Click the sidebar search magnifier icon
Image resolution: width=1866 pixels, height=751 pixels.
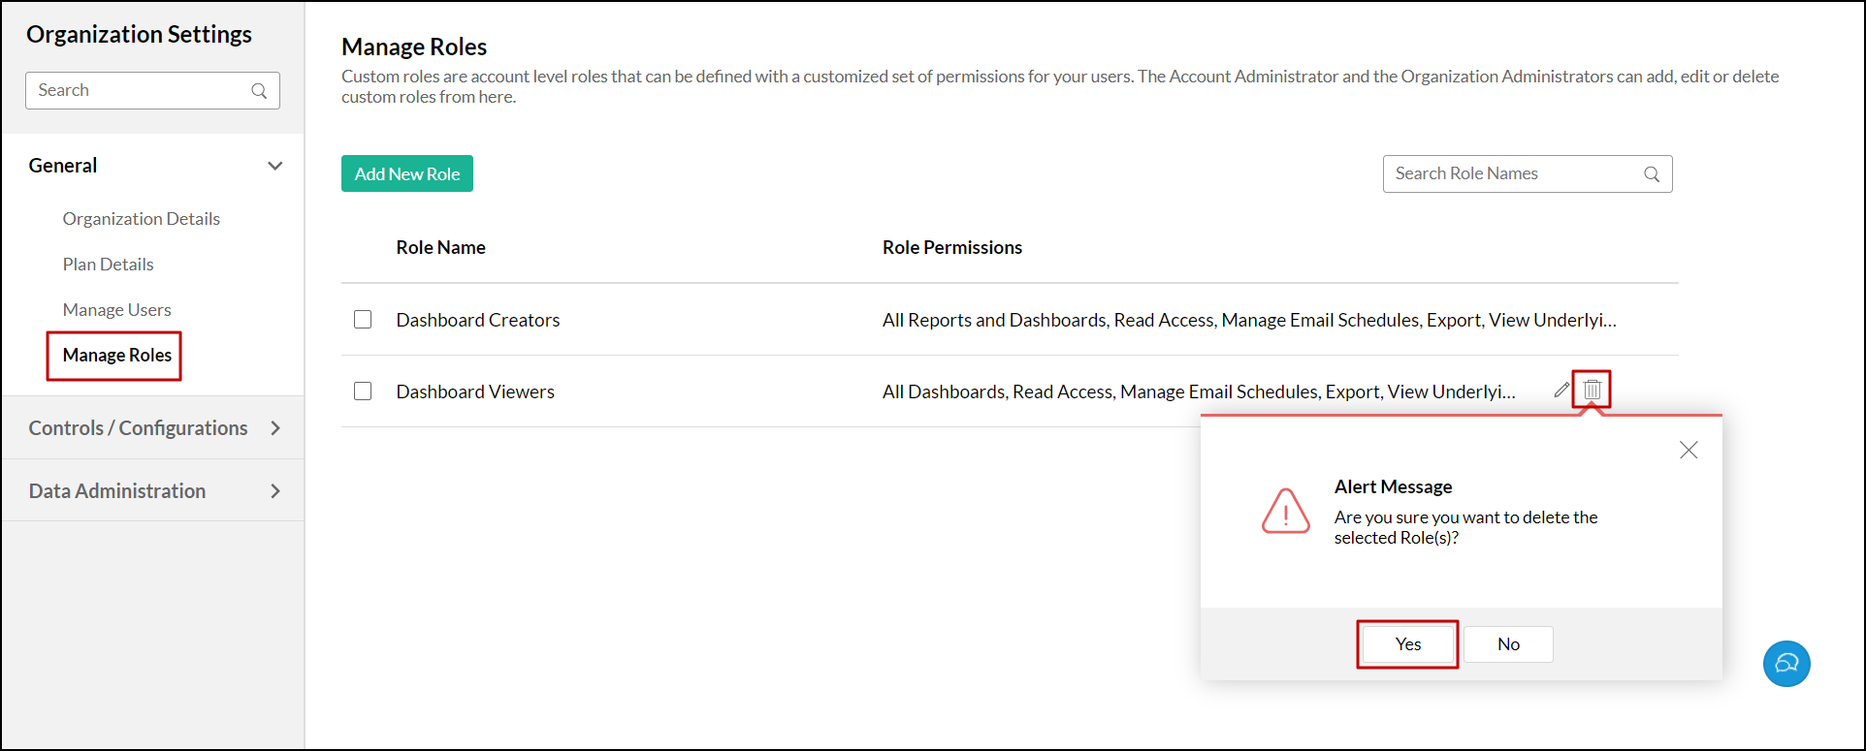pos(259,91)
